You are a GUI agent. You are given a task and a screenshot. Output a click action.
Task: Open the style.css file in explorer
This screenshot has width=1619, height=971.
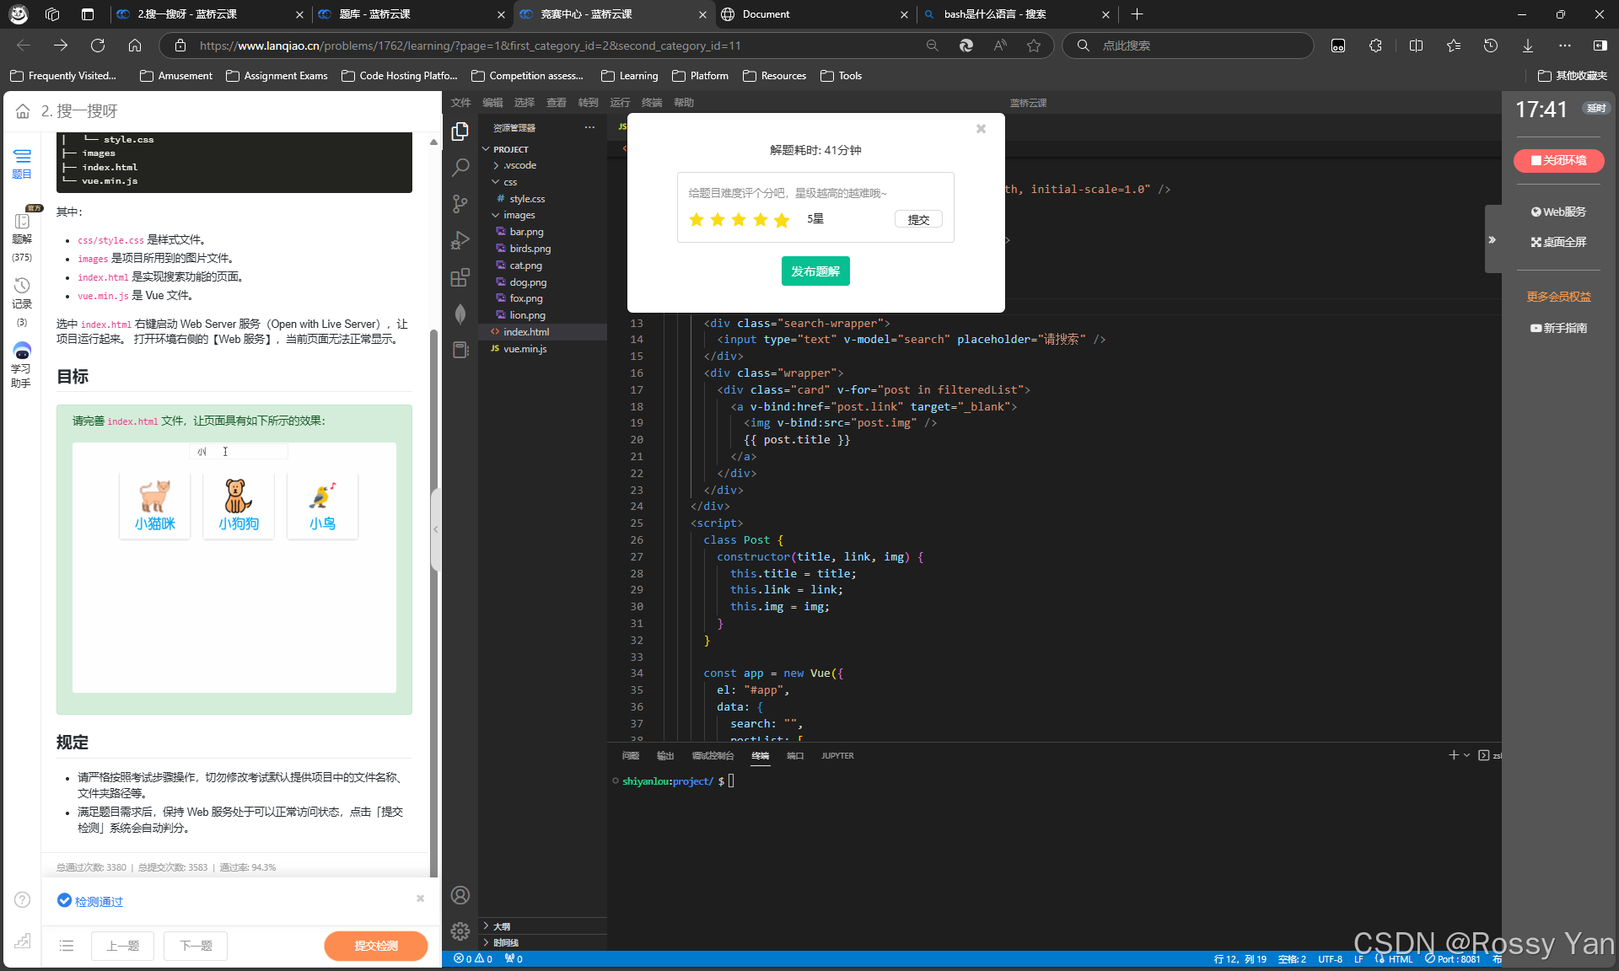(527, 199)
